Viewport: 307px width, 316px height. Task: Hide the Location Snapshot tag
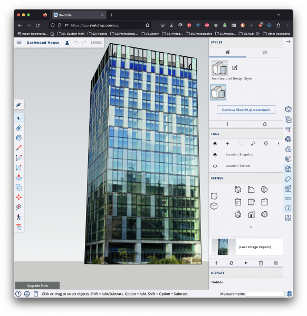pyautogui.click(x=215, y=154)
